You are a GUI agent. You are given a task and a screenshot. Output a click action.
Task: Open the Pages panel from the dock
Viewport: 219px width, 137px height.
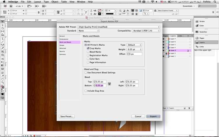pos(200,38)
